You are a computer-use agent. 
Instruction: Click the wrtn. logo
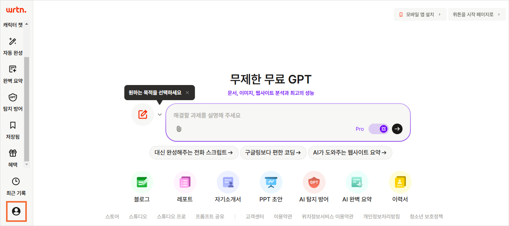[16, 10]
